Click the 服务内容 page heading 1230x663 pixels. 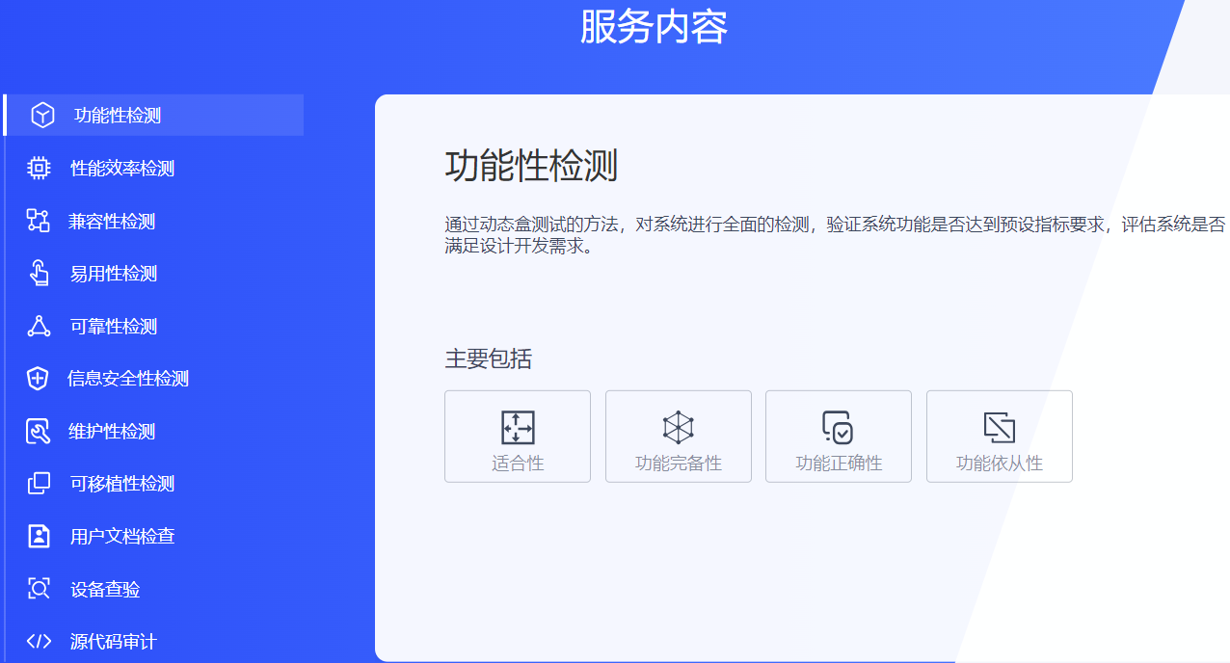[654, 27]
